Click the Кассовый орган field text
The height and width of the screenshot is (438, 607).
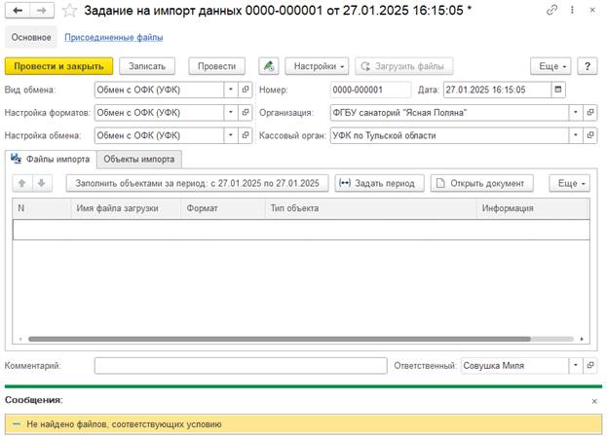[x=449, y=135]
